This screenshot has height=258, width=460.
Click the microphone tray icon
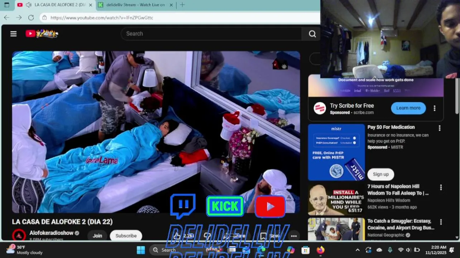click(x=389, y=250)
